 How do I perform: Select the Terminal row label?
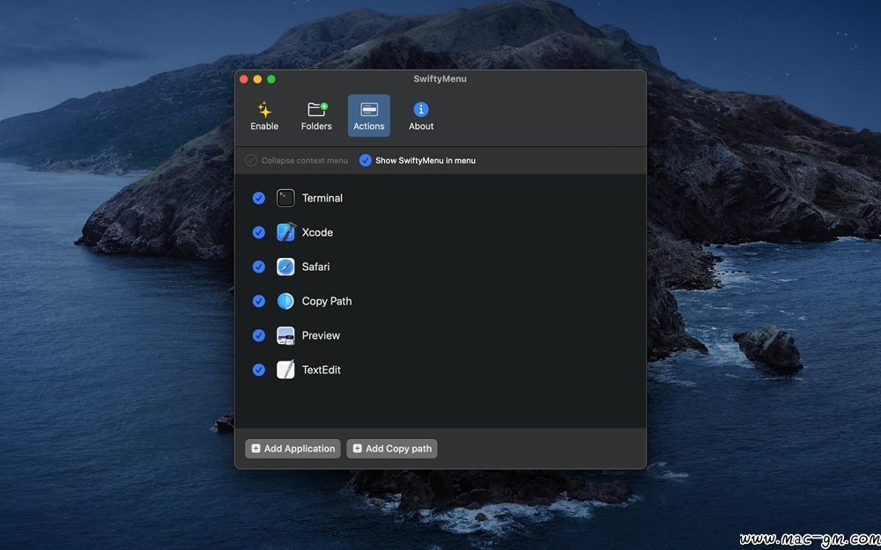(x=322, y=198)
